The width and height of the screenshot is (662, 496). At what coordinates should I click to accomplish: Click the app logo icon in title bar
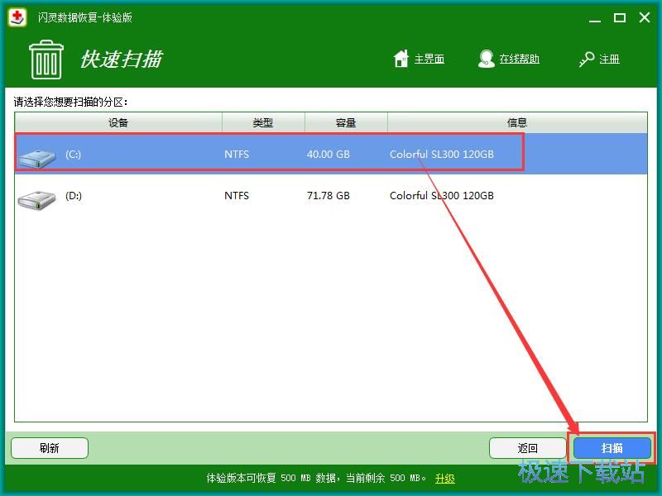[17, 17]
